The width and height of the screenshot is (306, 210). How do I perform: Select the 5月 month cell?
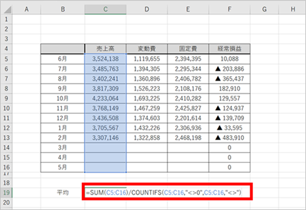pyautogui.click(x=63, y=167)
